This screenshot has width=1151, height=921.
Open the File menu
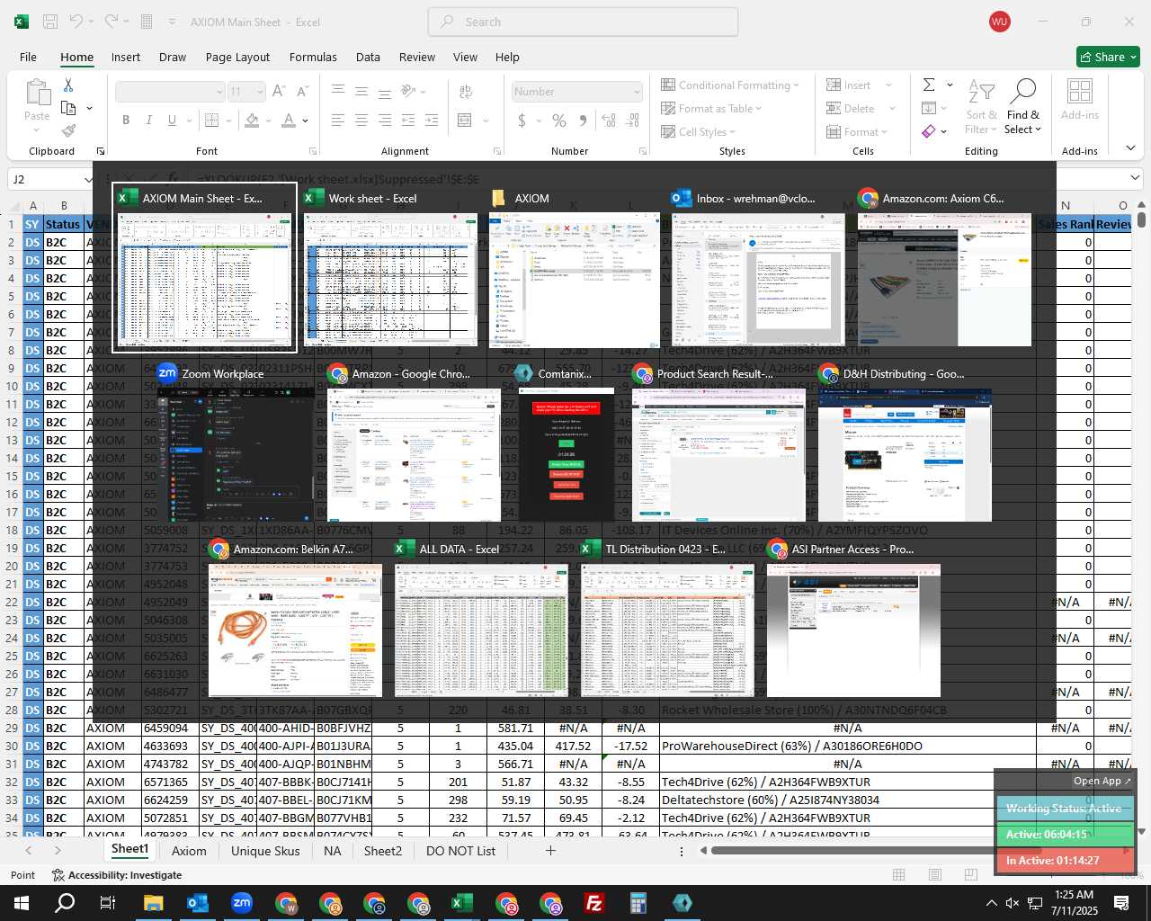(28, 57)
